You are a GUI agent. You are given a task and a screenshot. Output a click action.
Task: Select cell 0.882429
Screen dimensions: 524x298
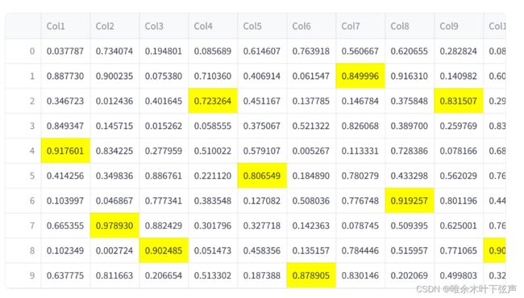click(x=164, y=226)
